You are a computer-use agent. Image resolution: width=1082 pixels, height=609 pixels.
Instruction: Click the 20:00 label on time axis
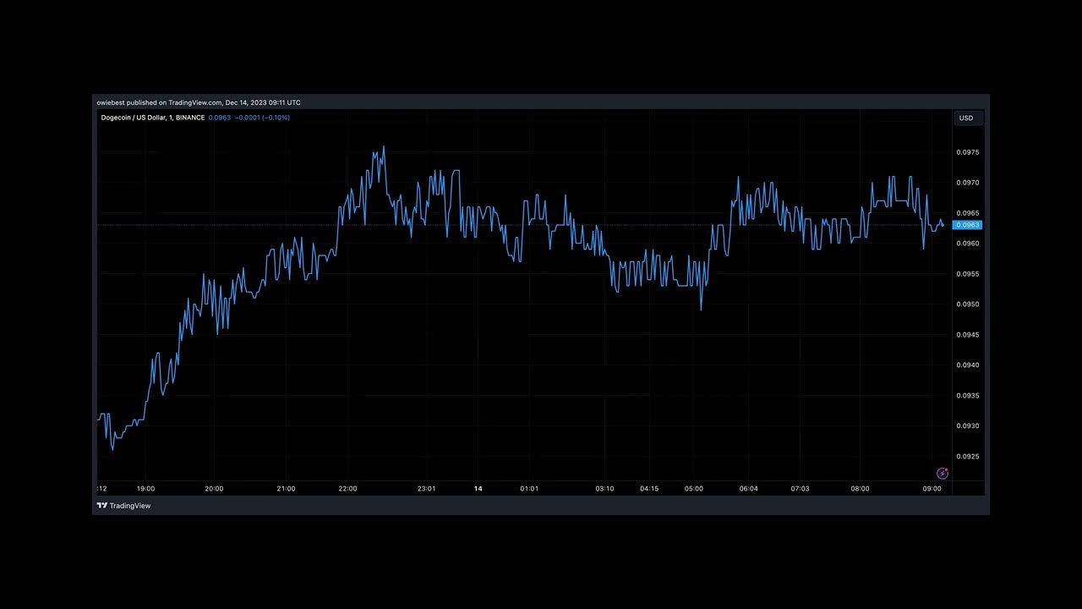(214, 489)
